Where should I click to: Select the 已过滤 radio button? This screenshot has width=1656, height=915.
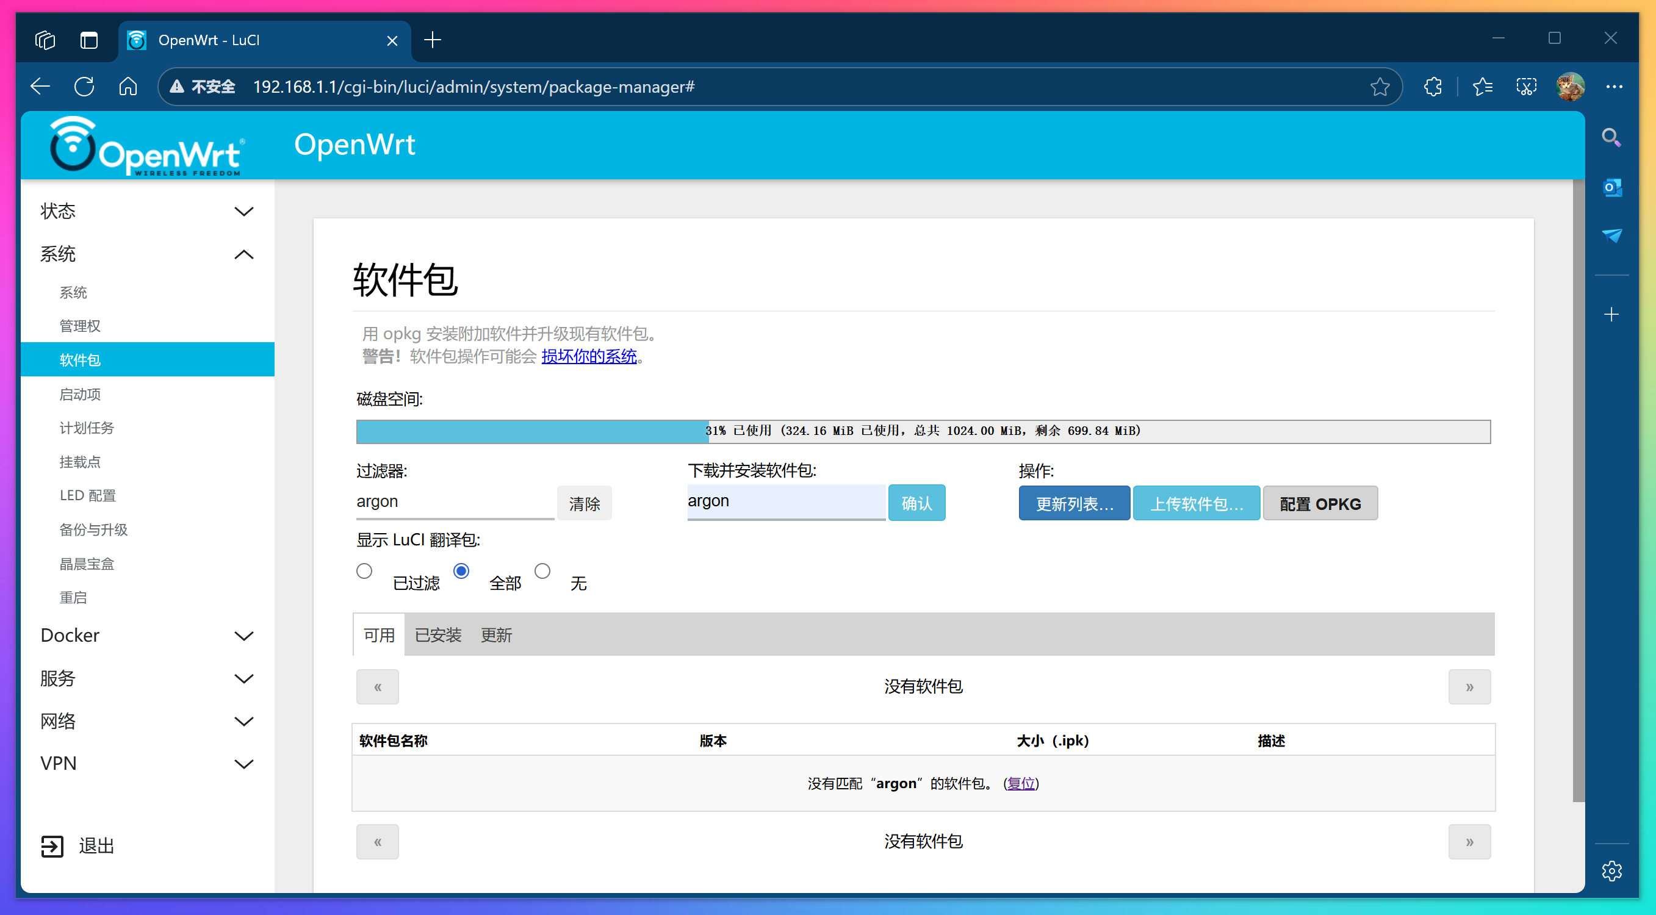tap(364, 570)
